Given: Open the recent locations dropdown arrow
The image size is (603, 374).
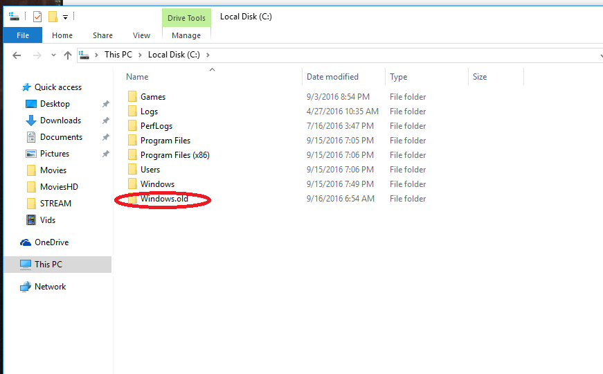Looking at the screenshot, I should point(53,55).
